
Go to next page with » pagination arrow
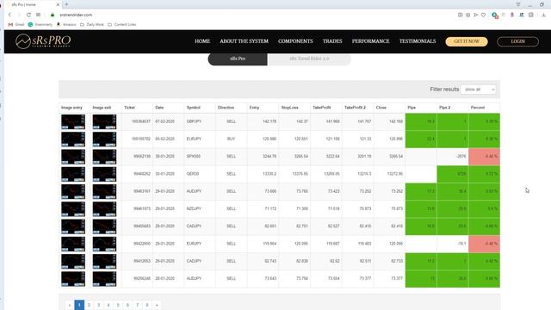click(157, 305)
